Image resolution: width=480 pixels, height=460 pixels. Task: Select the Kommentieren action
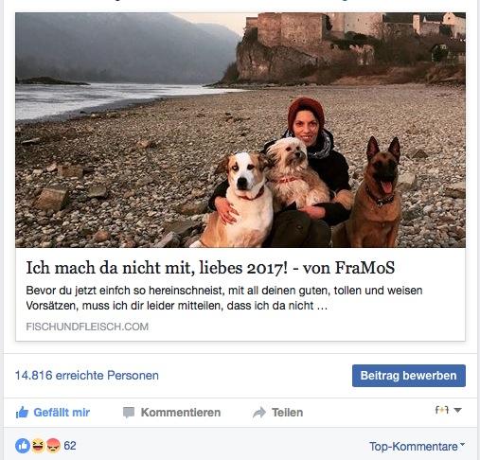click(181, 413)
